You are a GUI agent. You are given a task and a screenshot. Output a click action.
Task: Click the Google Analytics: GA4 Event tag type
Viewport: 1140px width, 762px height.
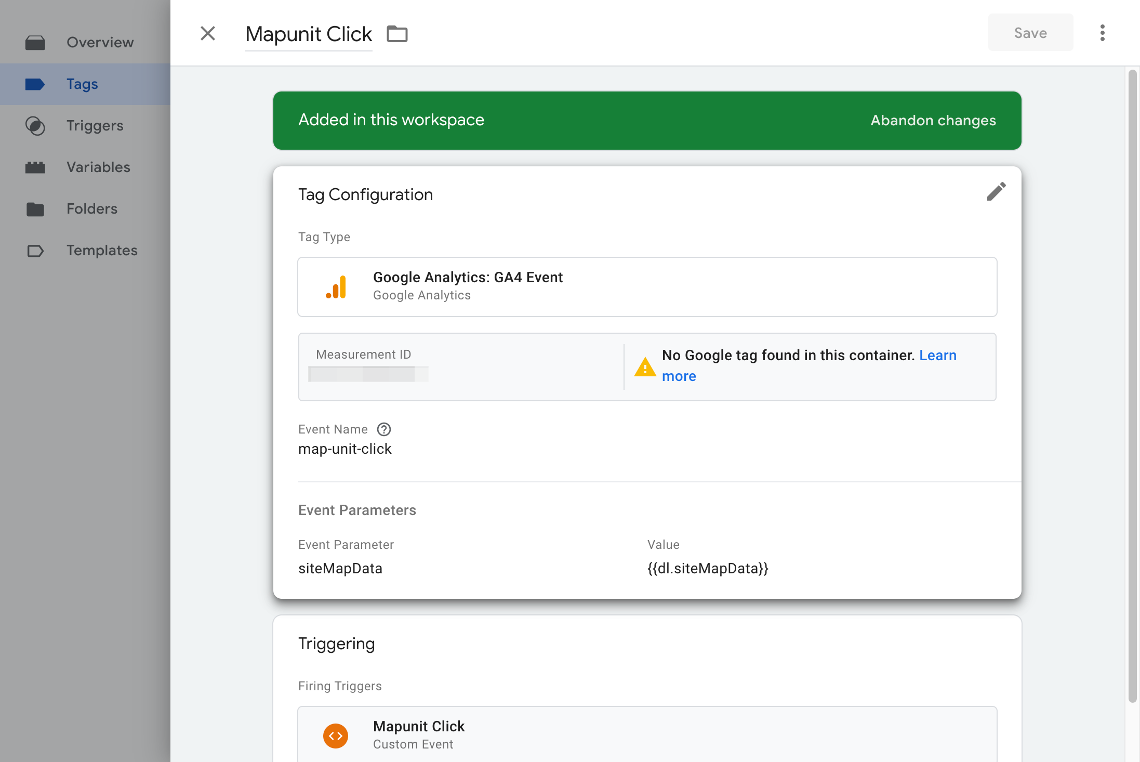click(647, 287)
